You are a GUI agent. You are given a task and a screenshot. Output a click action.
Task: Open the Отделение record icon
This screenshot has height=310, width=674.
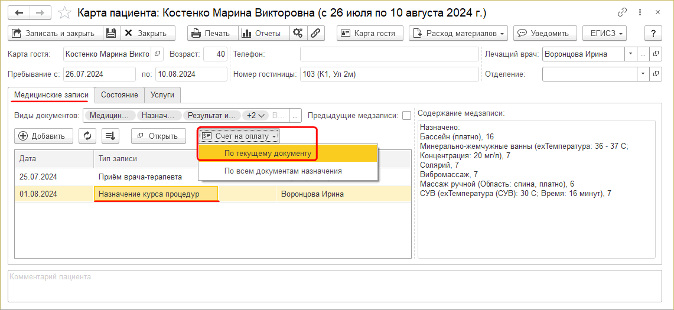(656, 74)
